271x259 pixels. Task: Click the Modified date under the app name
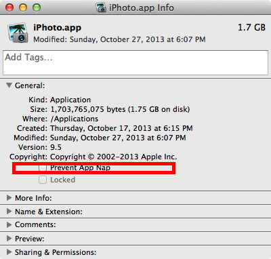(x=119, y=39)
